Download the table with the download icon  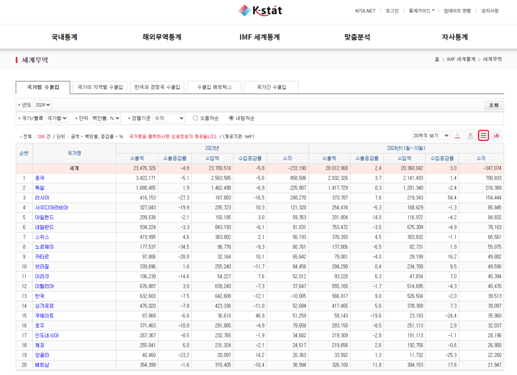(457, 135)
